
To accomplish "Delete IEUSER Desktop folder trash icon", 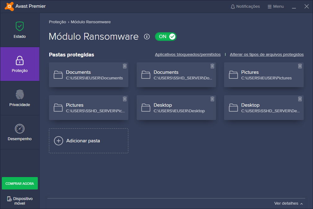I will pos(212,99).
